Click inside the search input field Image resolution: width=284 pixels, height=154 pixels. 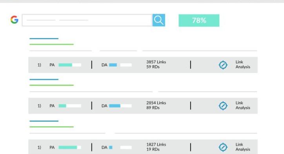pos(87,20)
